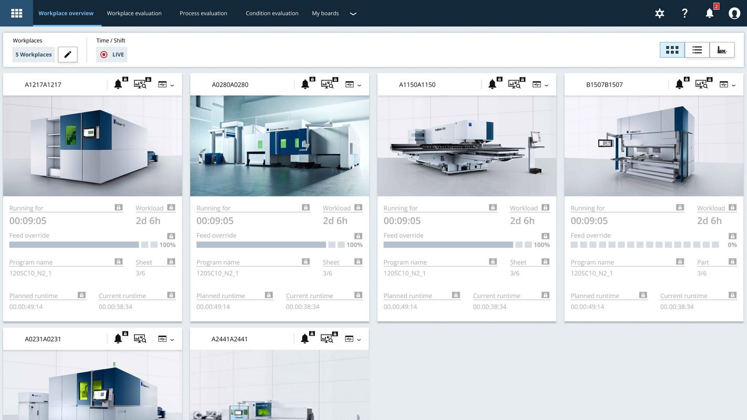Open the monitor analysis icon on A0280A0280
Screen dimensions: 747x420
point(327,85)
